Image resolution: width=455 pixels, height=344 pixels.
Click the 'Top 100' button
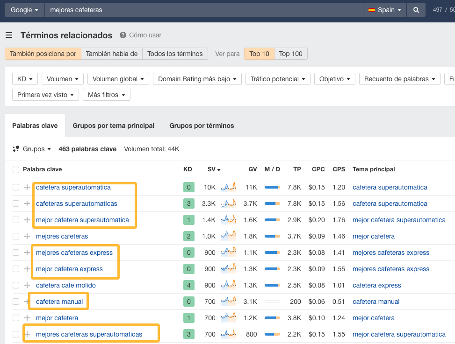[290, 53]
